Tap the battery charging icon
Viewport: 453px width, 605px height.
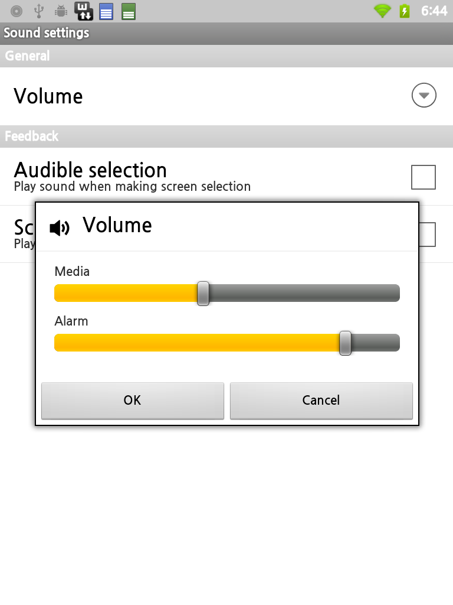click(405, 11)
